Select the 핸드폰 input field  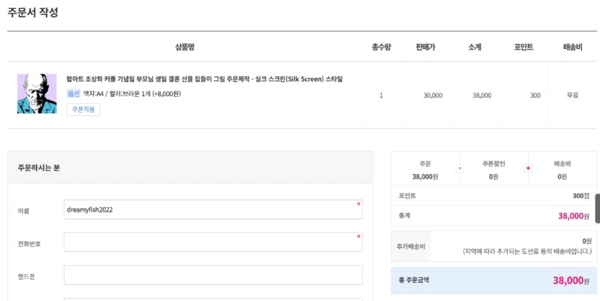(x=213, y=275)
